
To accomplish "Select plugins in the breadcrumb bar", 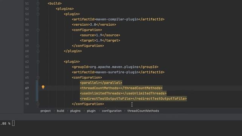I will pos(75,111).
